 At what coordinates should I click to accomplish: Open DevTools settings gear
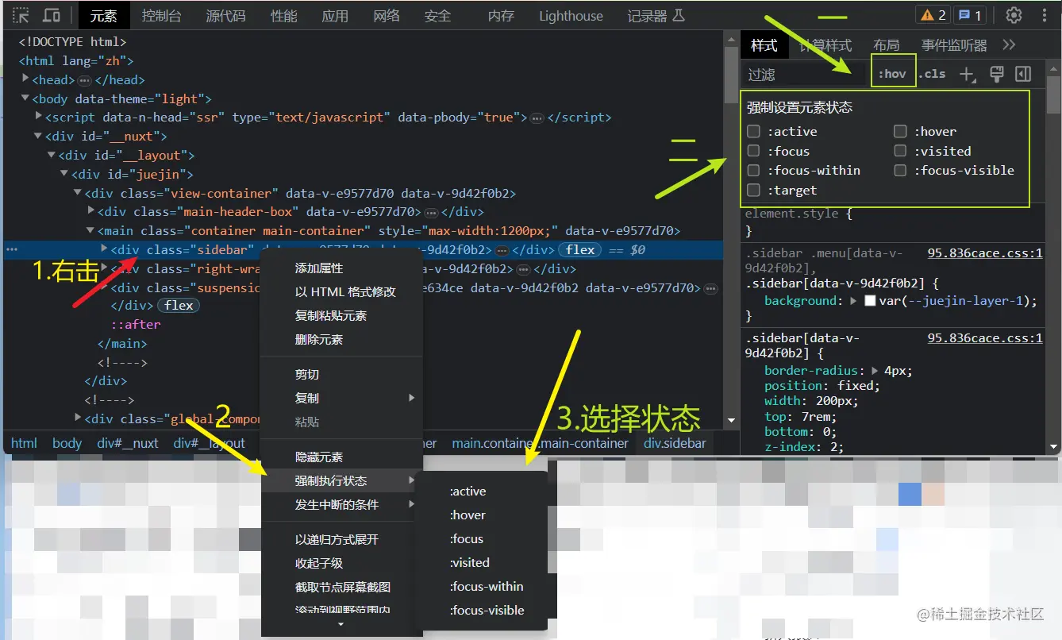pos(1014,15)
